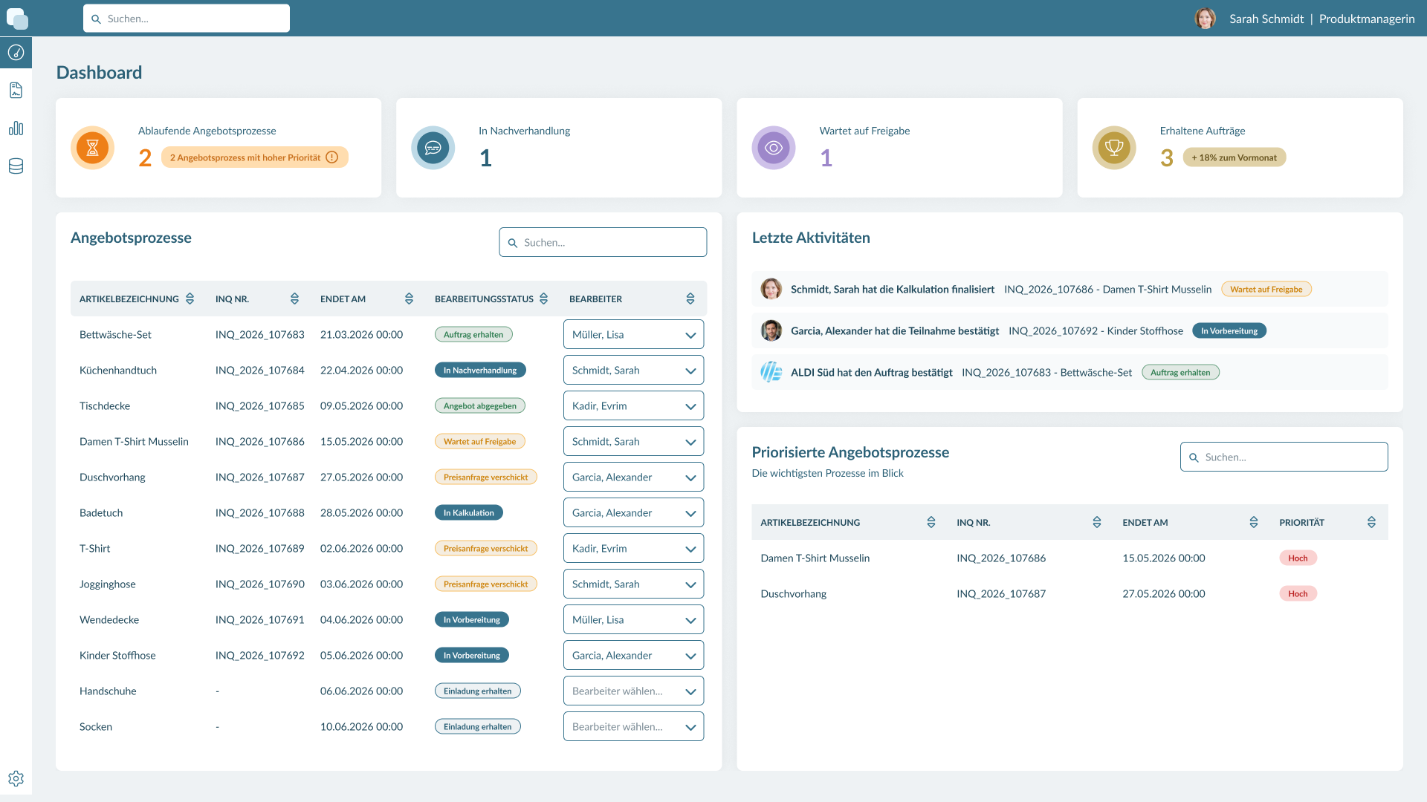Open Bearbeiter dropdown for Badetuch row
The image size is (1427, 802).
(x=633, y=512)
